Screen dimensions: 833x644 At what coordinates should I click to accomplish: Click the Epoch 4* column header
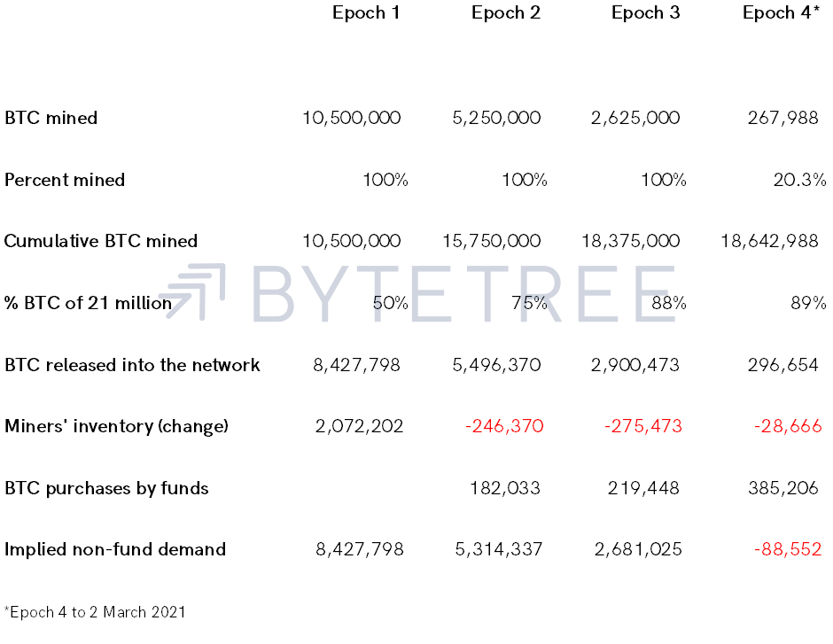[781, 12]
